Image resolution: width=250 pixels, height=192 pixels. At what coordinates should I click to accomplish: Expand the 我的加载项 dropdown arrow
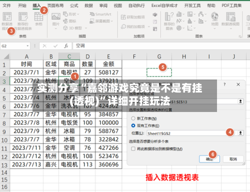(x=149, y=26)
